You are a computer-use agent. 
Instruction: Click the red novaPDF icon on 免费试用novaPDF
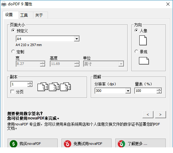67,144
